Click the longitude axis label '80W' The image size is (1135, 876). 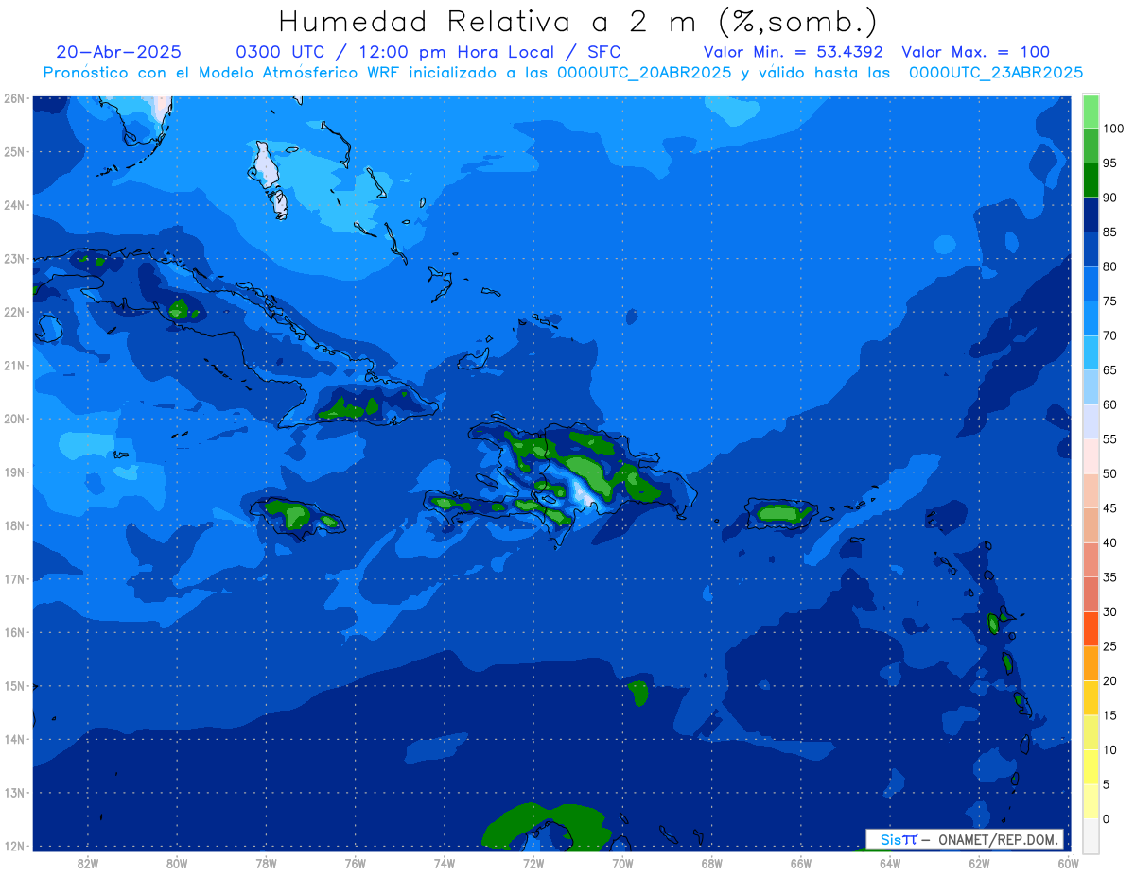[177, 862]
